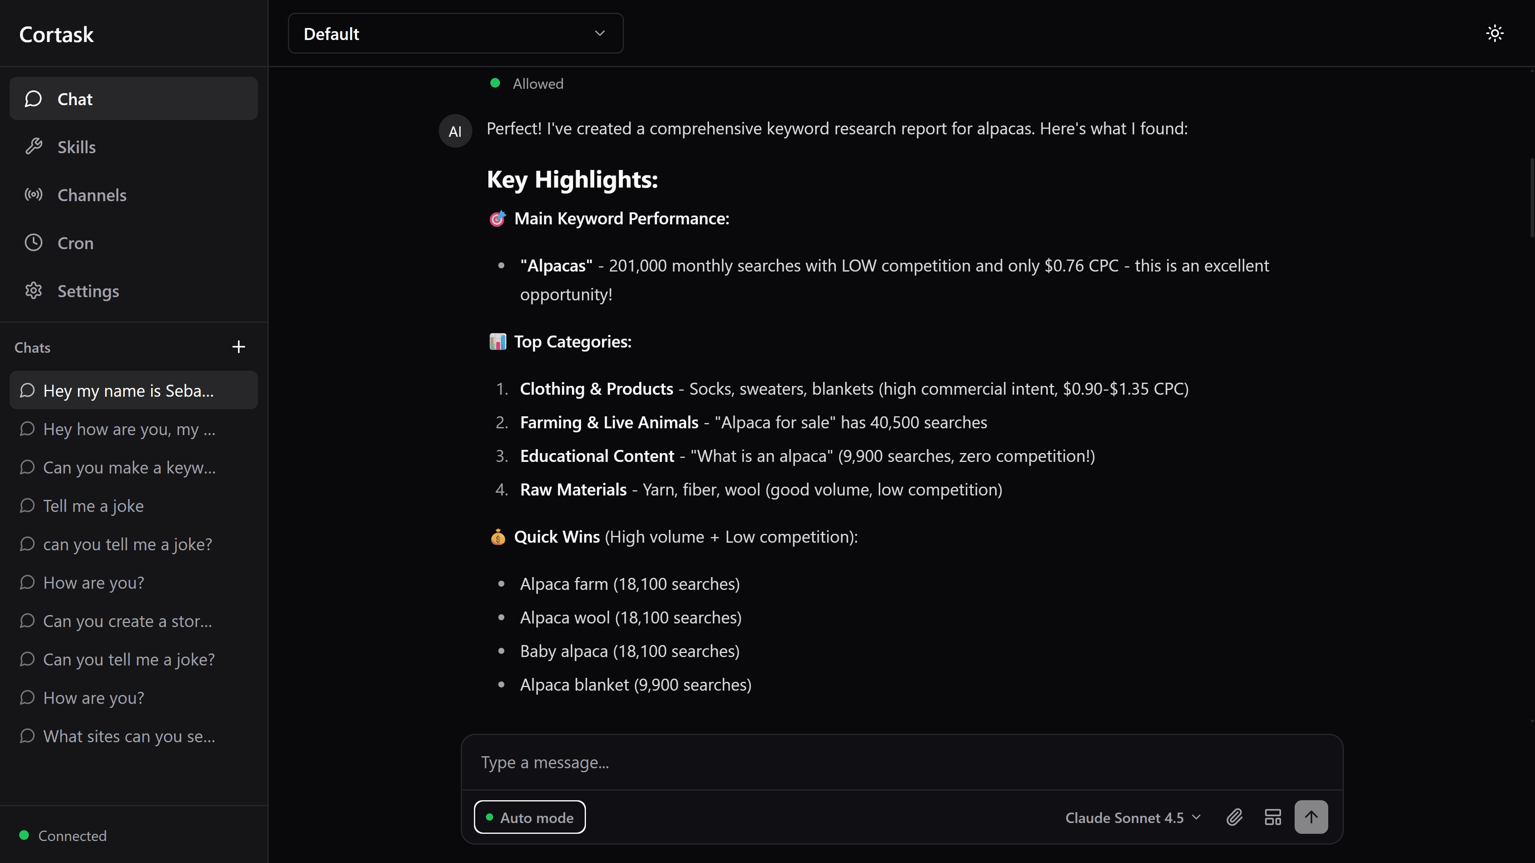1535x863 pixels.
Task: Toggle light theme with the sun icon
Action: coord(1495,33)
